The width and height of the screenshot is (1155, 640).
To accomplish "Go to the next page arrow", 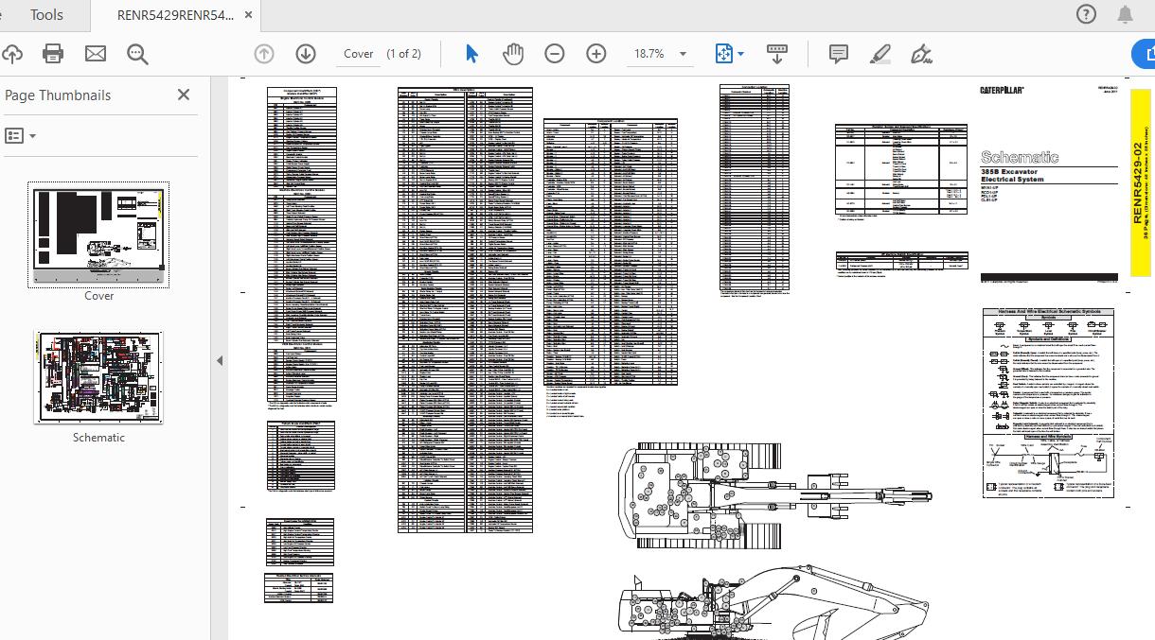I will pyautogui.click(x=305, y=54).
